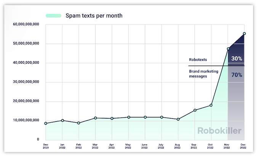The image size is (259, 156).
Task: Click the Robotexts annotation label
Action: [198, 60]
